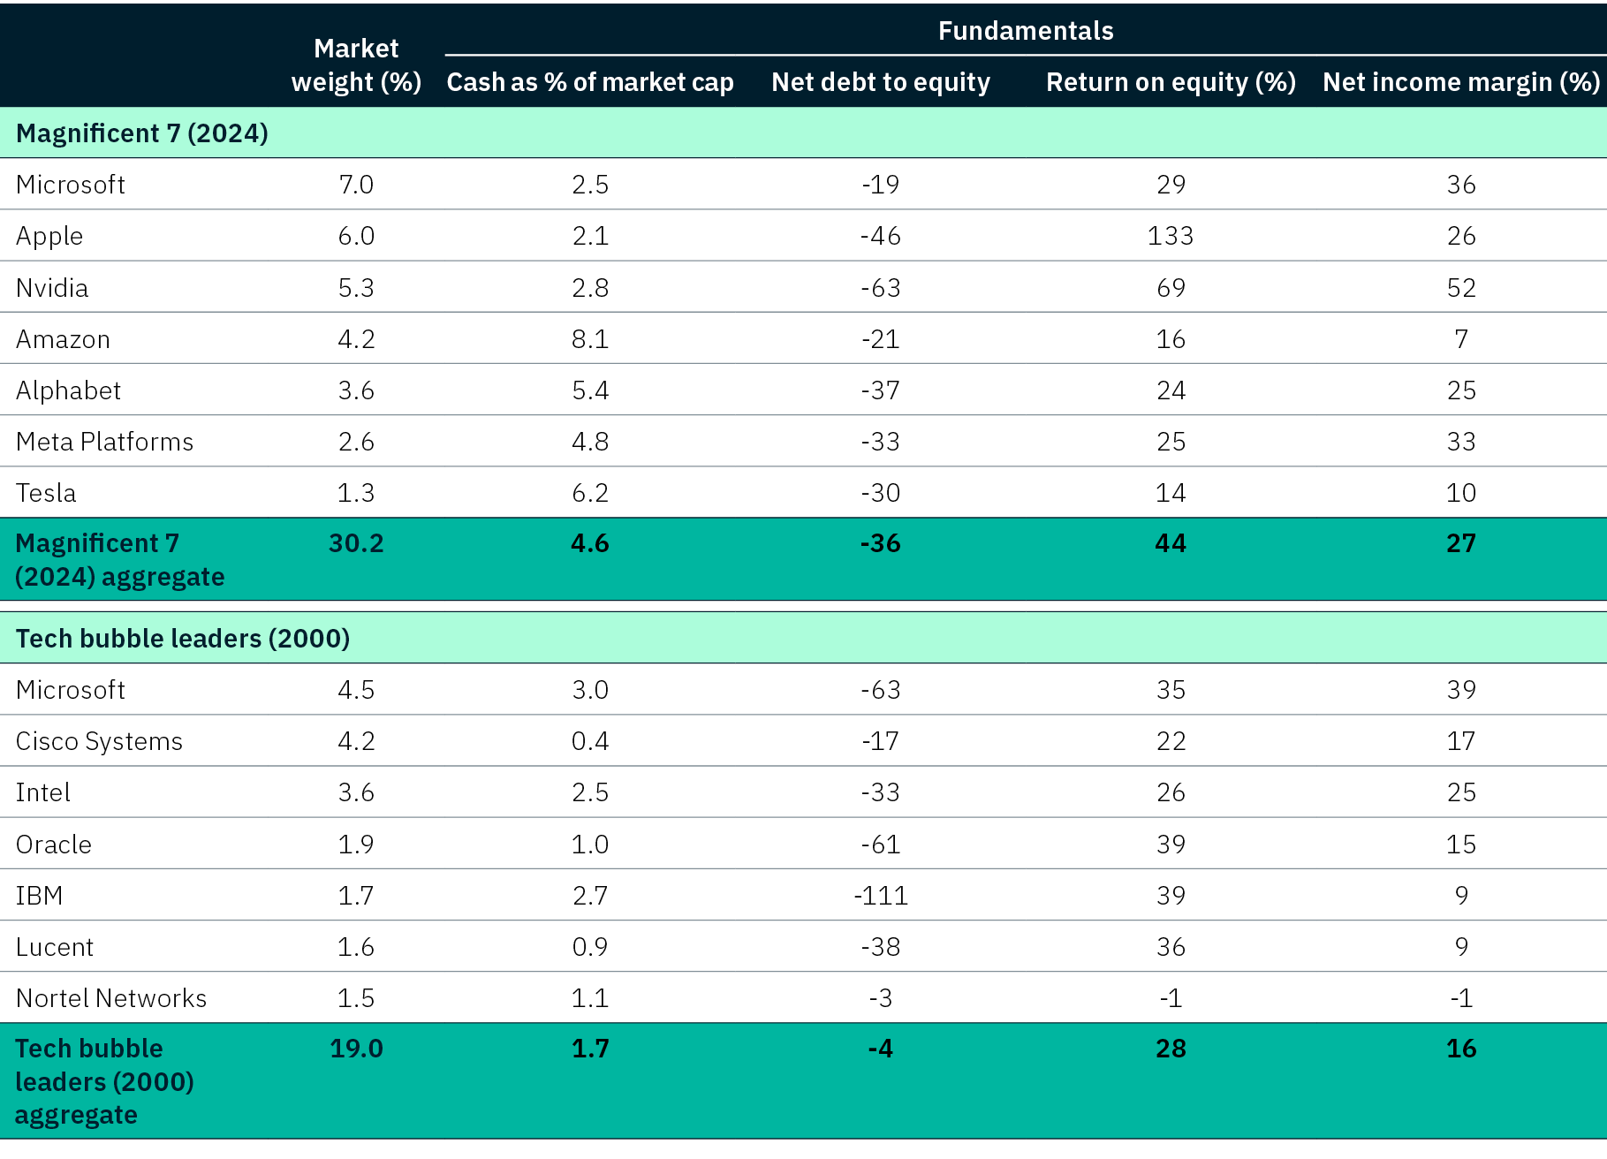
Task: Click the Nvidia row label
Action: coord(52,288)
